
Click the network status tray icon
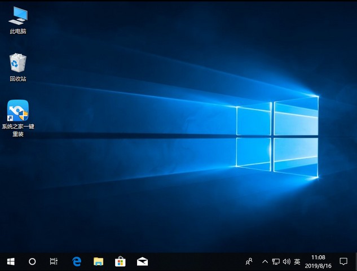click(276, 261)
